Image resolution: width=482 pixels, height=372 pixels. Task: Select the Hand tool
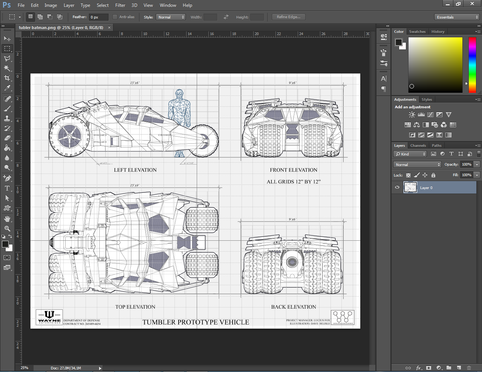7,218
